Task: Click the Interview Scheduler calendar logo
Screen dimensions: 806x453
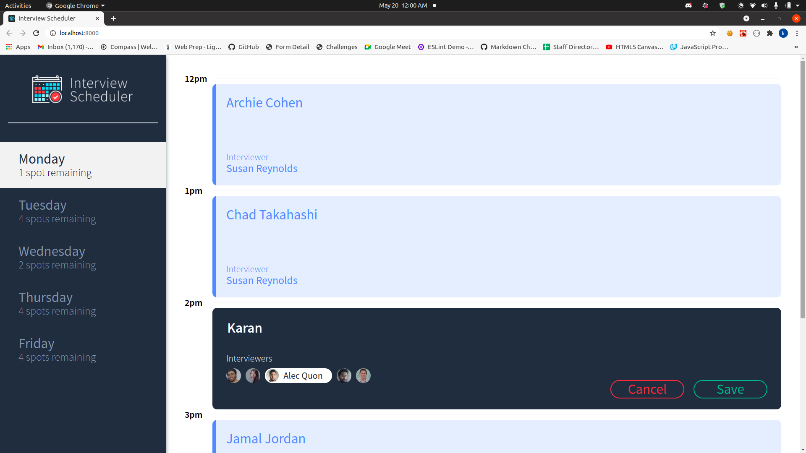Action: coord(46,89)
